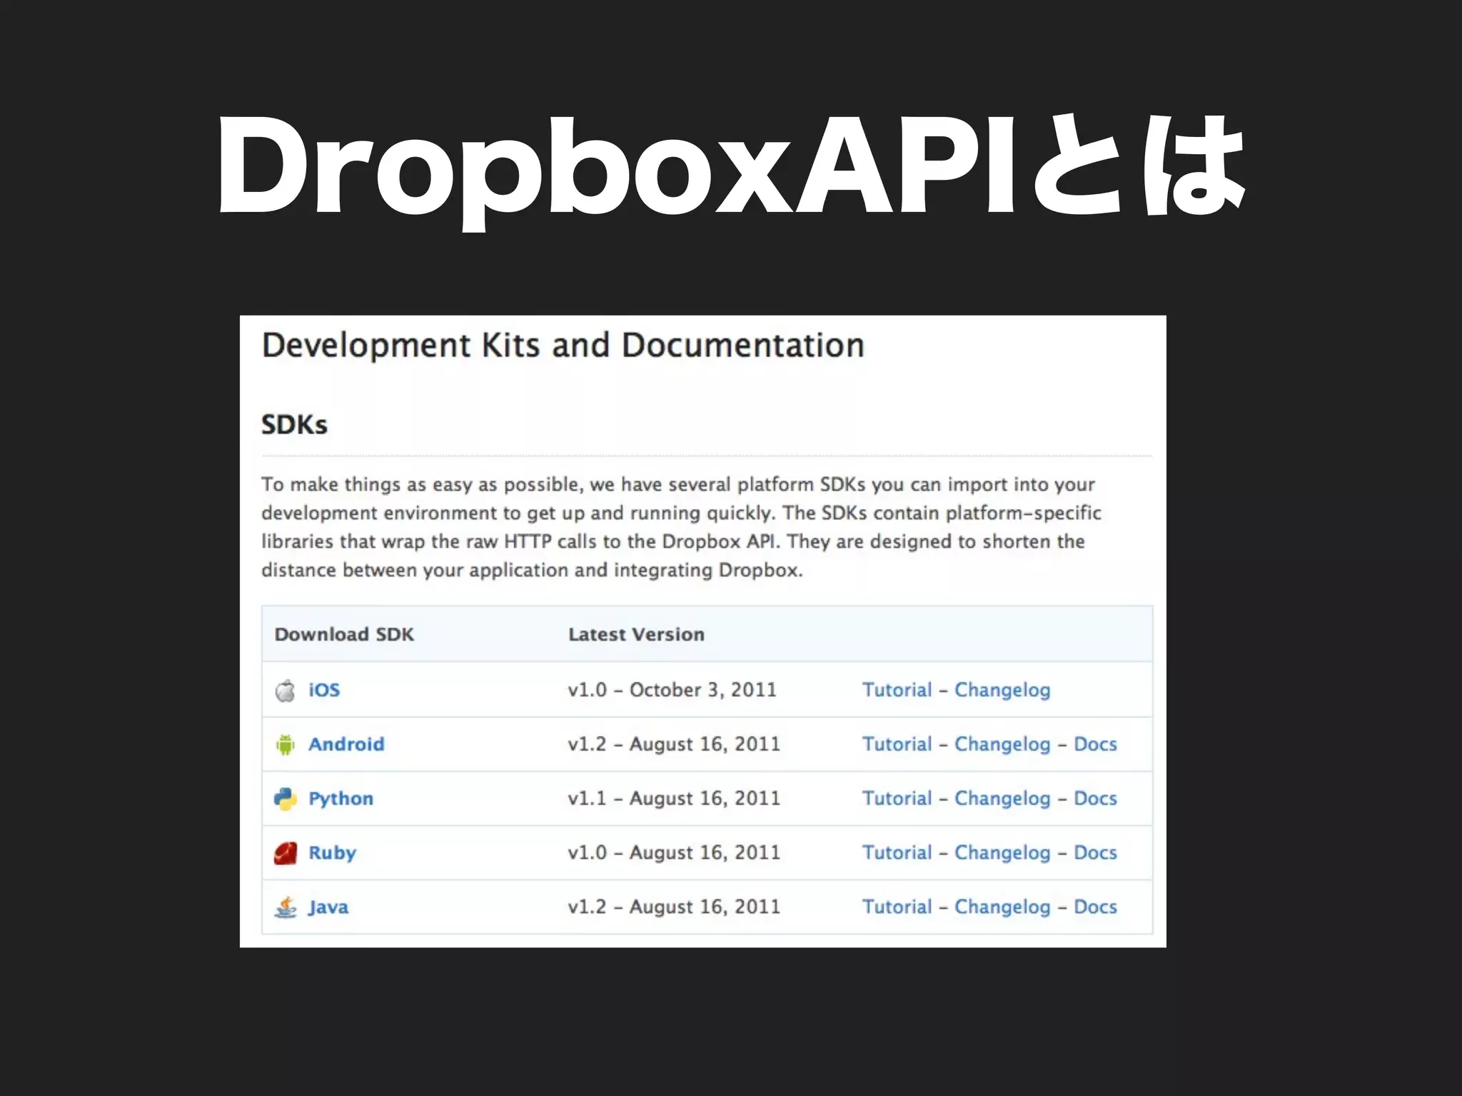Open Docs link in Ruby row
The height and width of the screenshot is (1096, 1462).
point(1095,853)
